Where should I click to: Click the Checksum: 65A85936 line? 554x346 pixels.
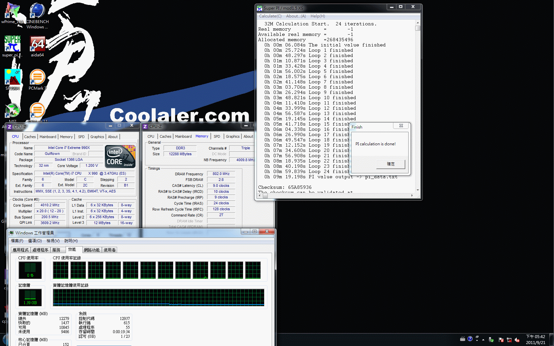point(285,187)
